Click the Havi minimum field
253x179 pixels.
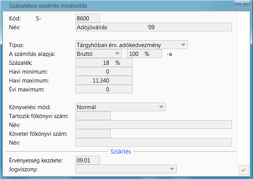click(104, 71)
